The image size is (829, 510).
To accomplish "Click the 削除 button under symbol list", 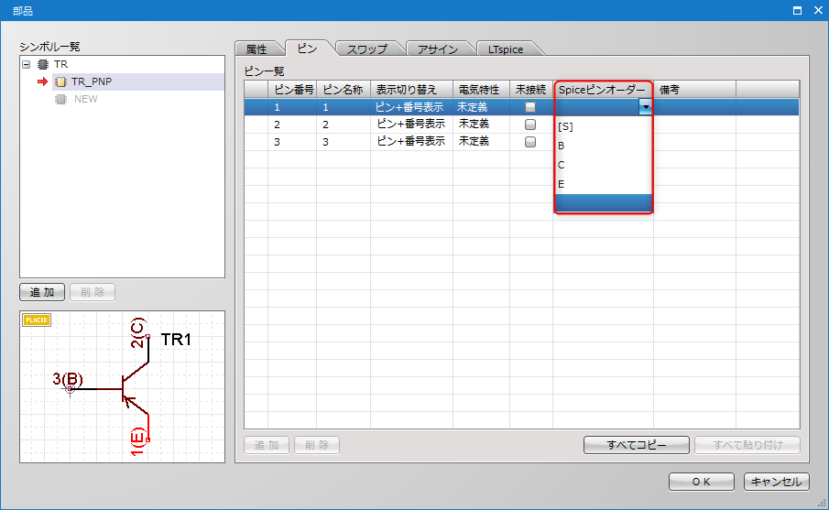I will (93, 292).
